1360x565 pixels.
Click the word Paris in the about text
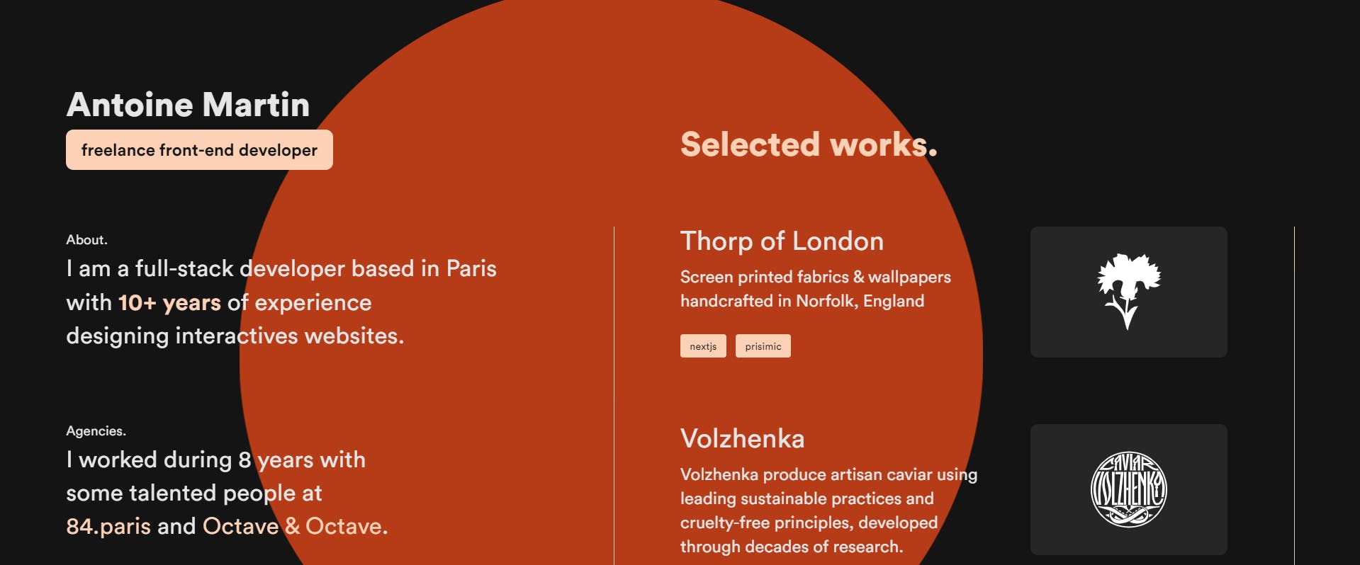471,268
